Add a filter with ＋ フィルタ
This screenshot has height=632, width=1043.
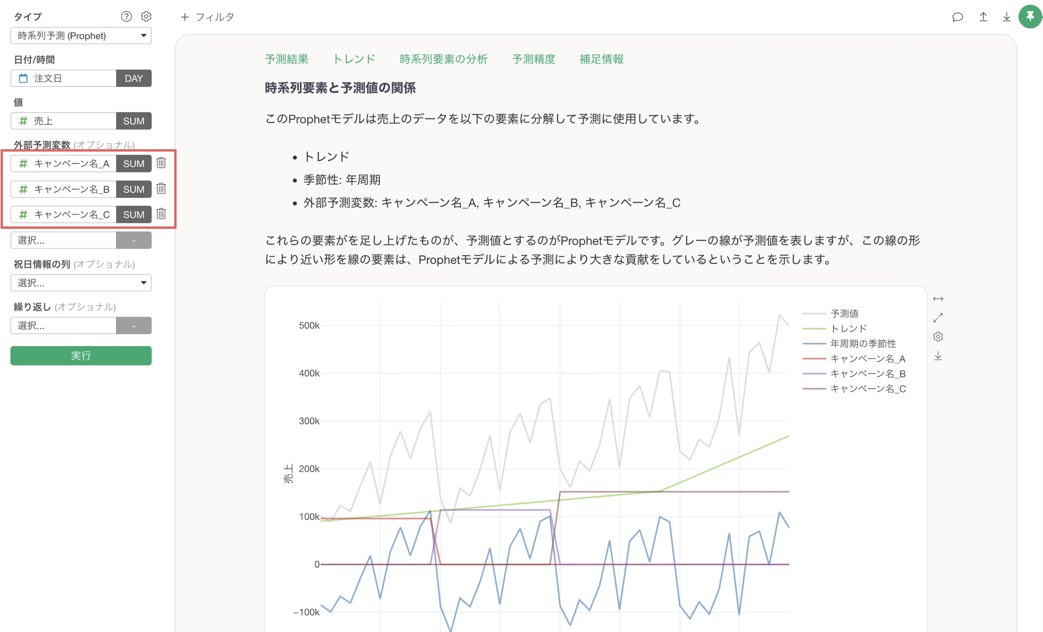pyautogui.click(x=208, y=17)
